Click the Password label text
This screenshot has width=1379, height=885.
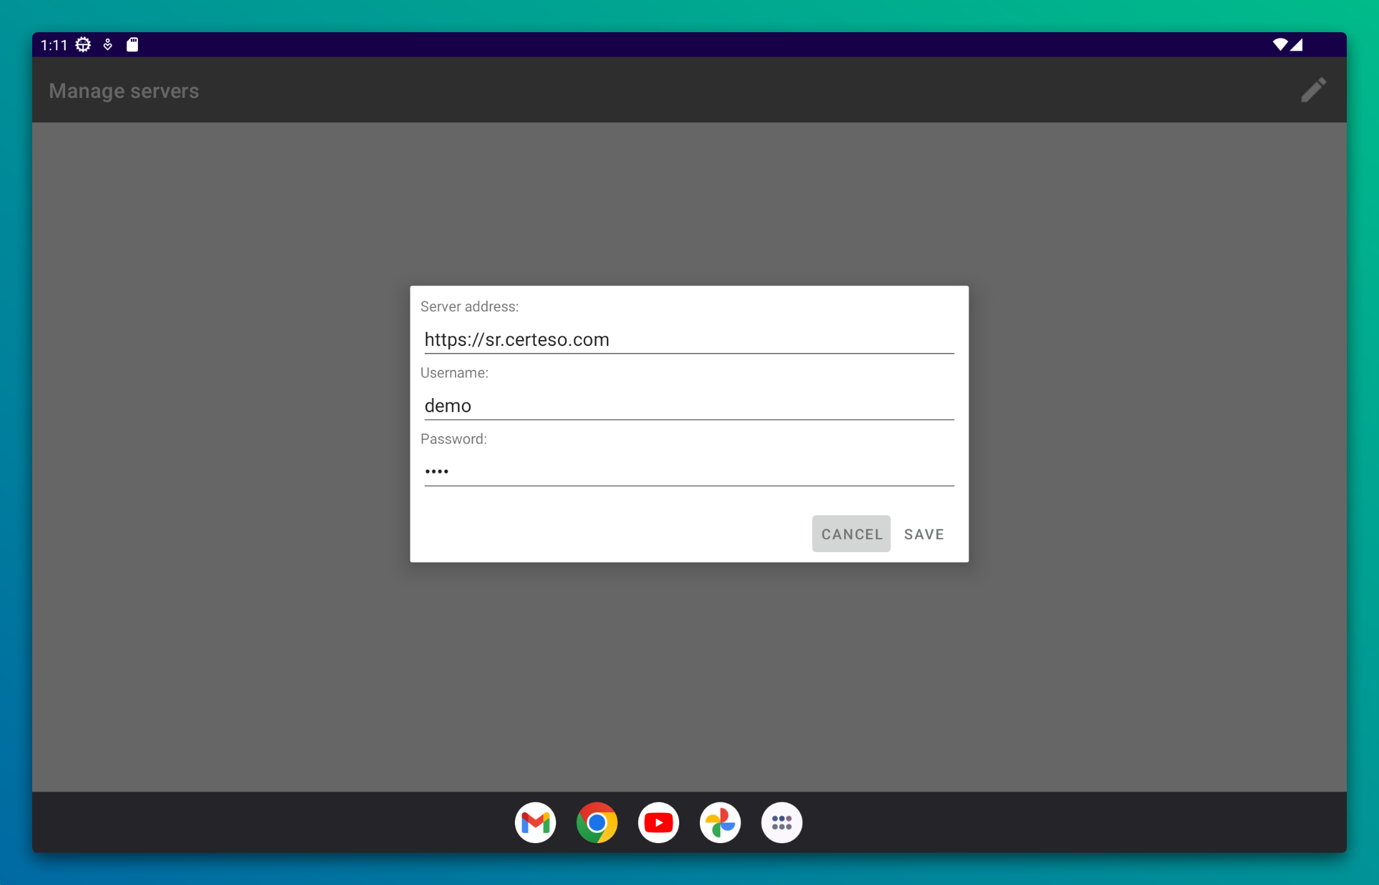(453, 439)
